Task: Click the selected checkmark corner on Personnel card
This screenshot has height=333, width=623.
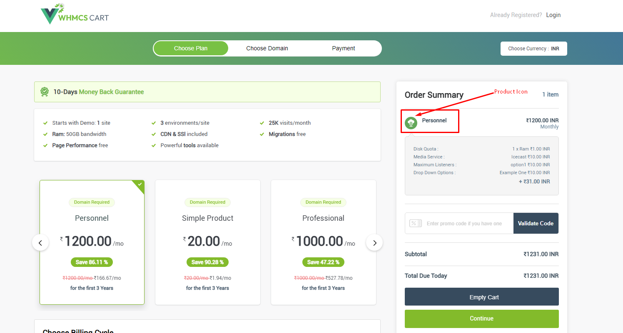Action: (x=140, y=185)
